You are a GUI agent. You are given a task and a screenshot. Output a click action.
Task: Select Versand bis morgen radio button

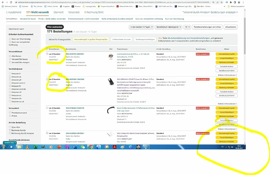[10, 62]
